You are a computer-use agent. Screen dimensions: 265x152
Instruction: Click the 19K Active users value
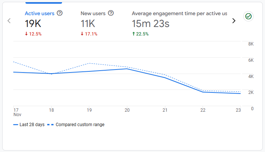coord(33,24)
